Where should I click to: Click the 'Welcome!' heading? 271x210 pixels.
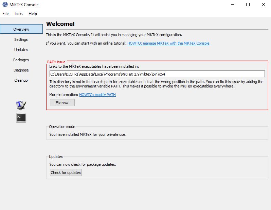pyautogui.click(x=60, y=24)
